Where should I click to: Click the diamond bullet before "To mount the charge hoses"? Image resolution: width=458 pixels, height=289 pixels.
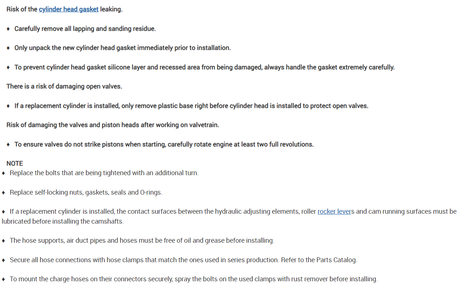tap(3, 279)
